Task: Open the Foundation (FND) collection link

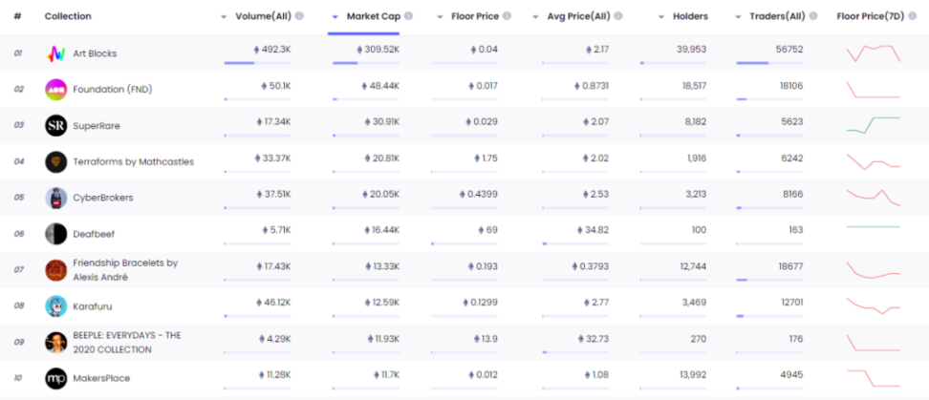Action: [x=113, y=90]
